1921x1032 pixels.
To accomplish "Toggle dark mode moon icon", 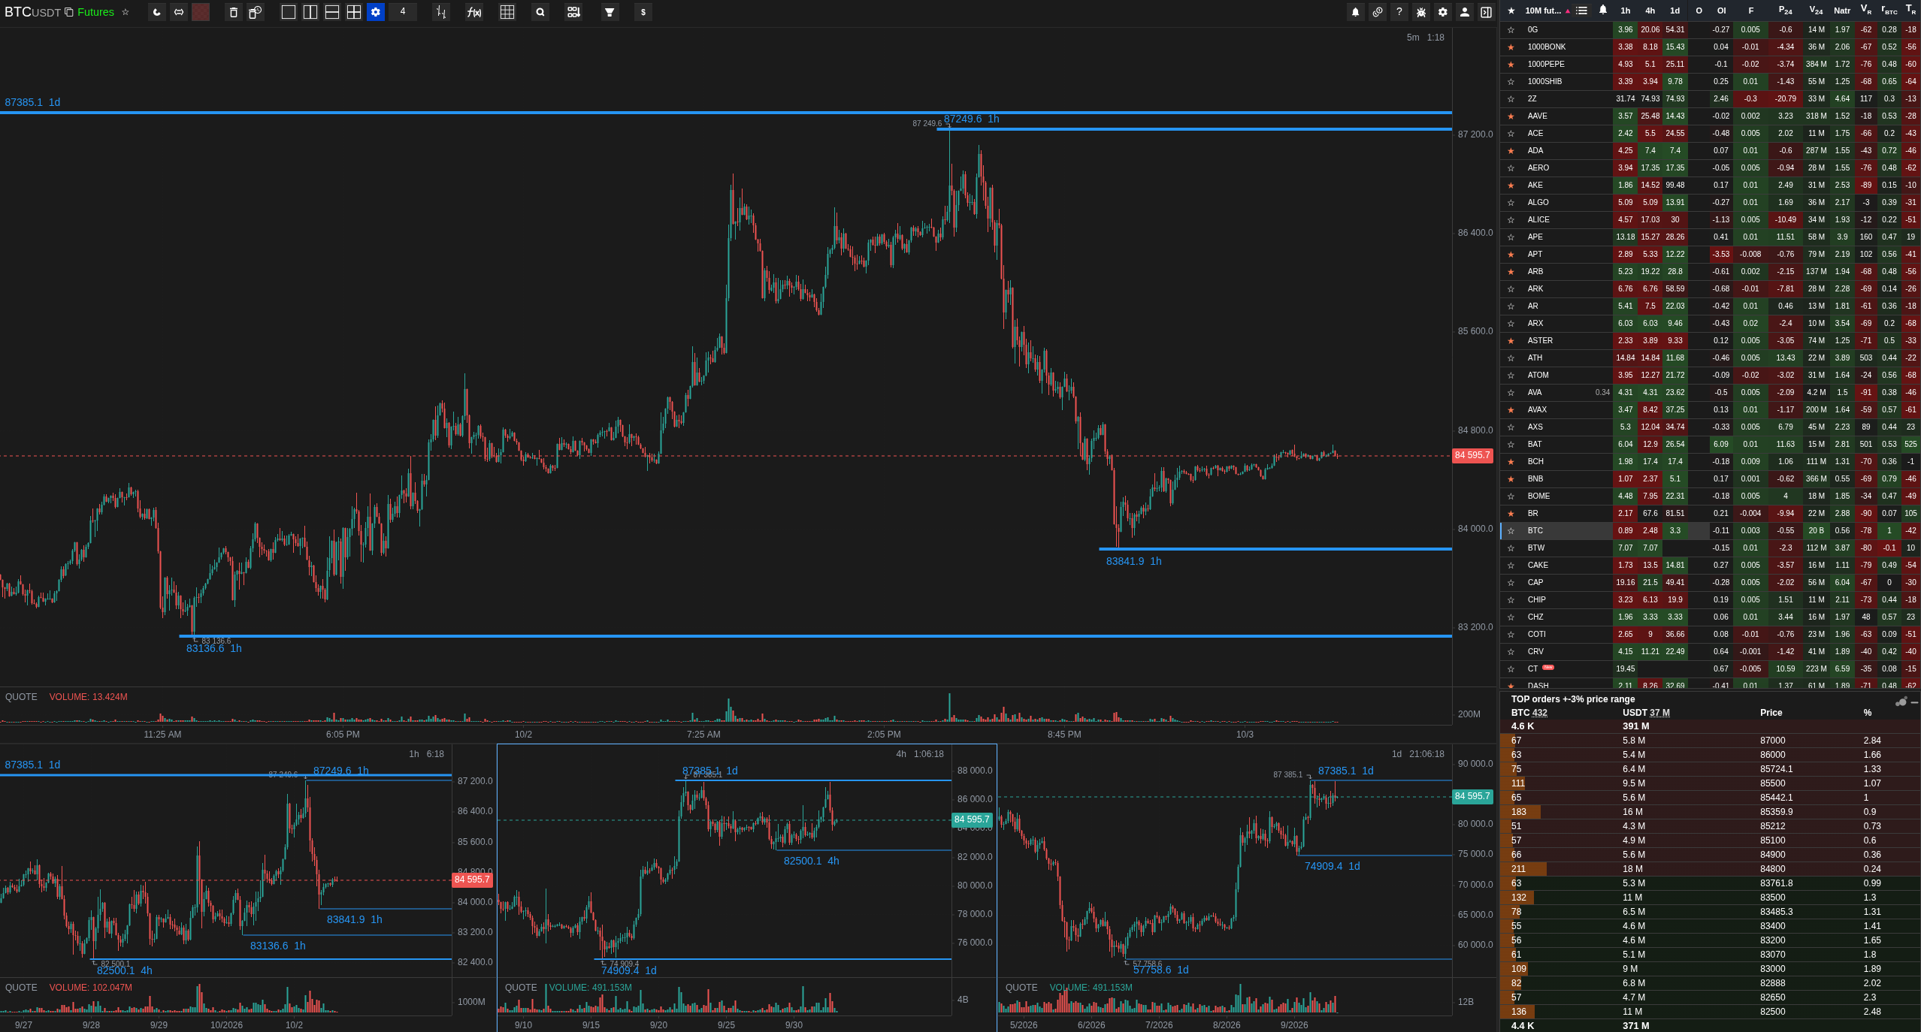I will (156, 12).
